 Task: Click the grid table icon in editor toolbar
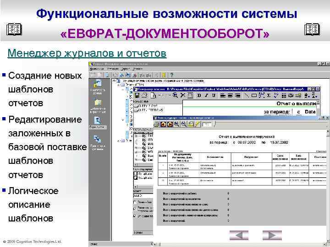pos(284,96)
